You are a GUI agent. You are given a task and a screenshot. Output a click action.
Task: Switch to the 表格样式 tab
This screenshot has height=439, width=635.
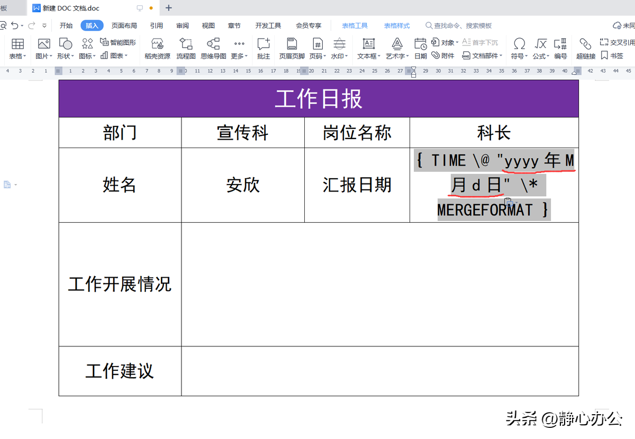point(397,25)
